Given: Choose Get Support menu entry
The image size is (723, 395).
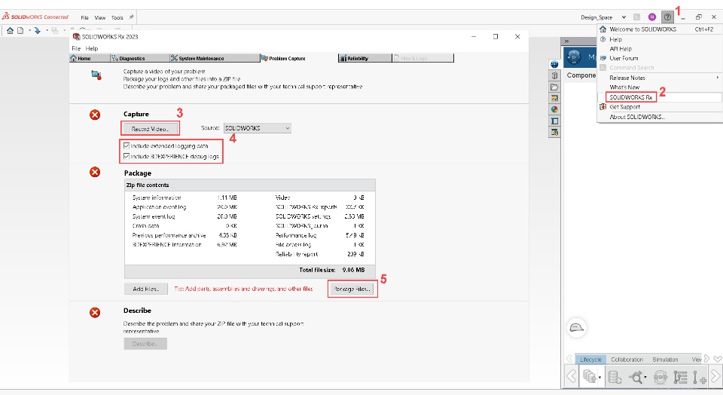Looking at the screenshot, I should coord(660,106).
